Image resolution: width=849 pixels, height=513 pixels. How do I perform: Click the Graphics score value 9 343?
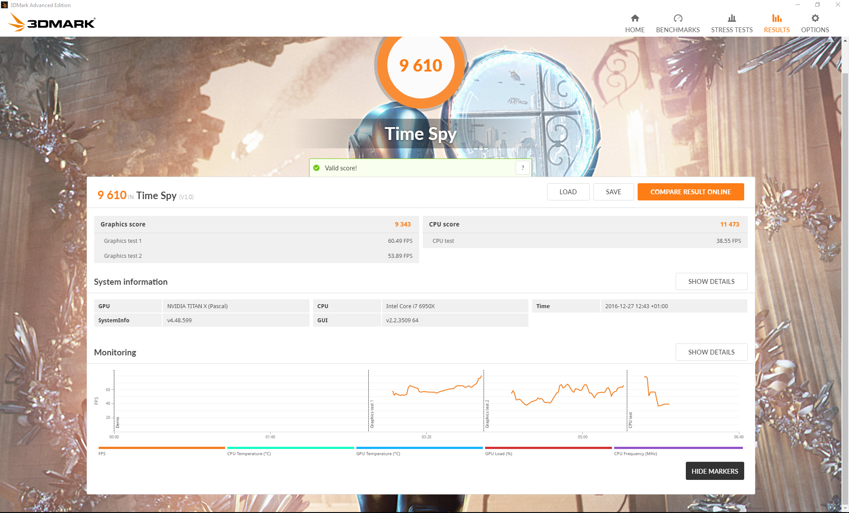tap(402, 224)
